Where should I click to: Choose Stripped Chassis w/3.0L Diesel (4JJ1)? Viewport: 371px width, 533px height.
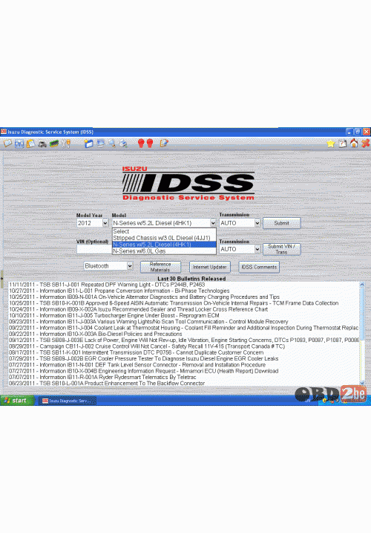pyautogui.click(x=164, y=238)
